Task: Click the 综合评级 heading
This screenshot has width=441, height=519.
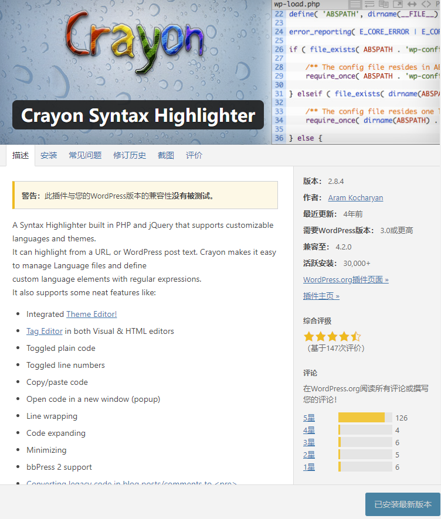Action: 317,321
